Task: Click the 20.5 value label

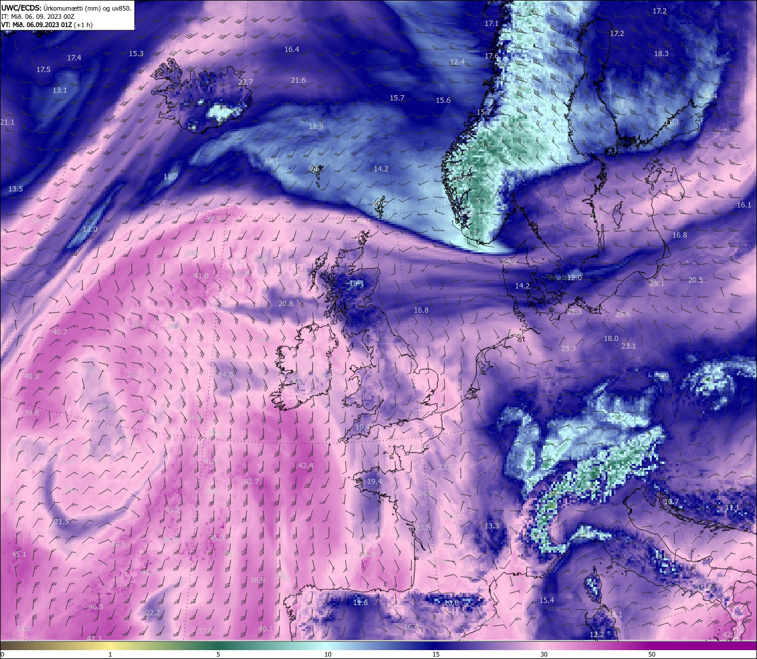Action: tap(695, 280)
